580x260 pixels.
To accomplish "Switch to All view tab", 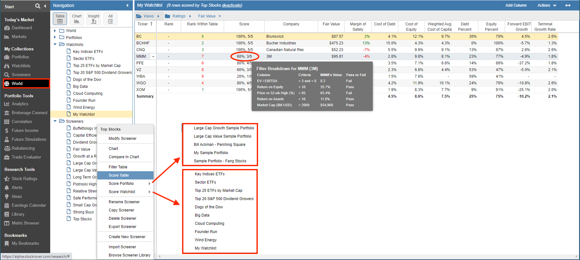I will tap(110, 19).
